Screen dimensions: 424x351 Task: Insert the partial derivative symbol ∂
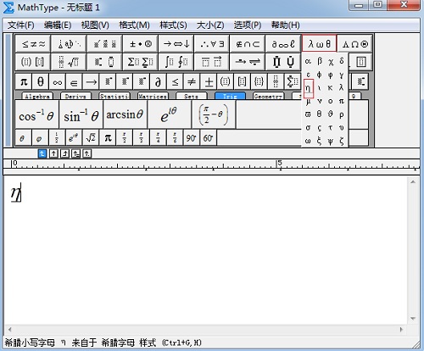[x=158, y=82]
